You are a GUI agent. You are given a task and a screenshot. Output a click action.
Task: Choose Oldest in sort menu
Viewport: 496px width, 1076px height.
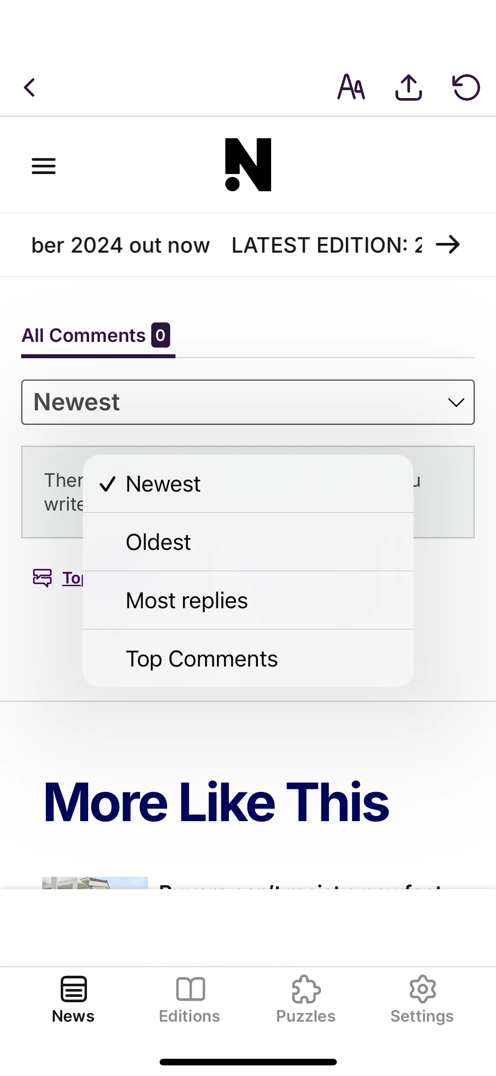point(248,542)
